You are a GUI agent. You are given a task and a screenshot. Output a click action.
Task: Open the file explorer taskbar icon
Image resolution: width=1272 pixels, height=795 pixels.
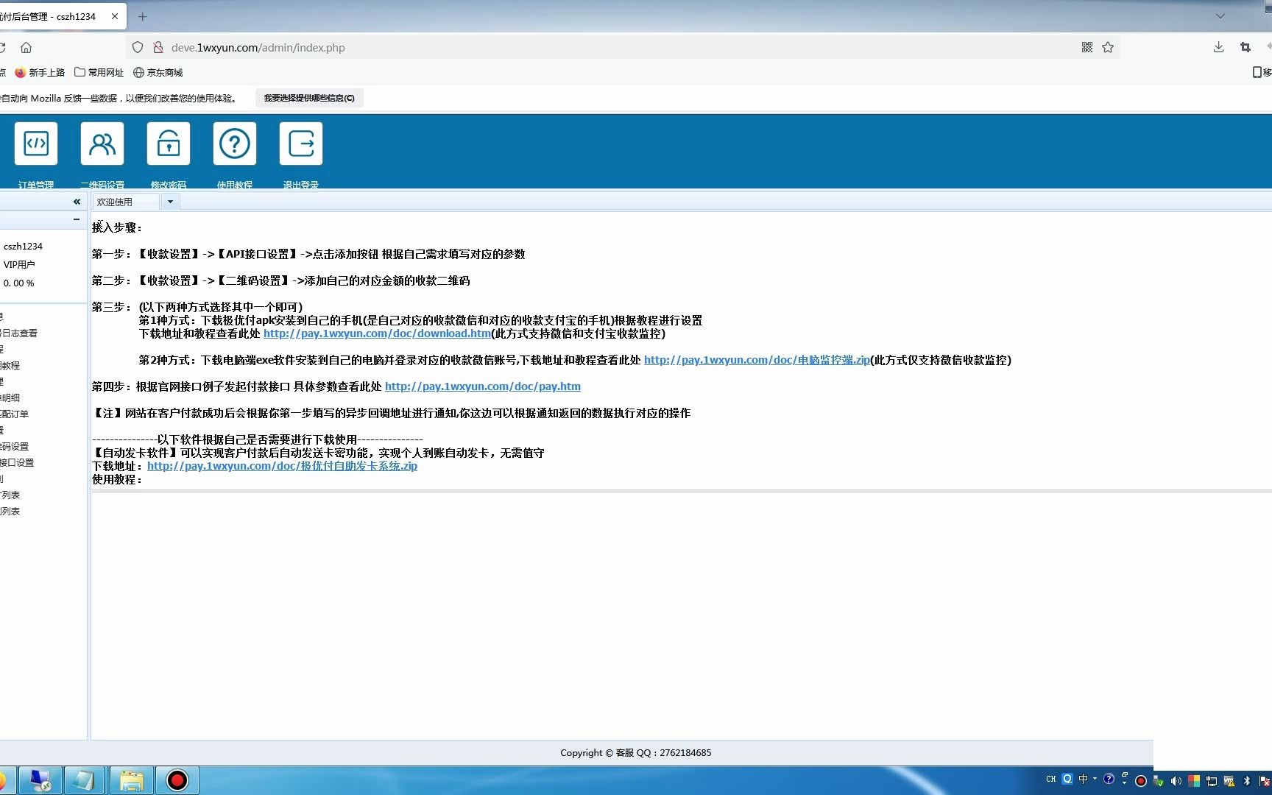point(132,780)
